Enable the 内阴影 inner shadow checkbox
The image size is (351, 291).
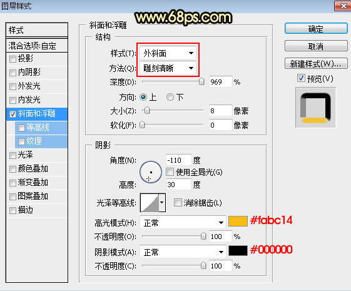[13, 73]
